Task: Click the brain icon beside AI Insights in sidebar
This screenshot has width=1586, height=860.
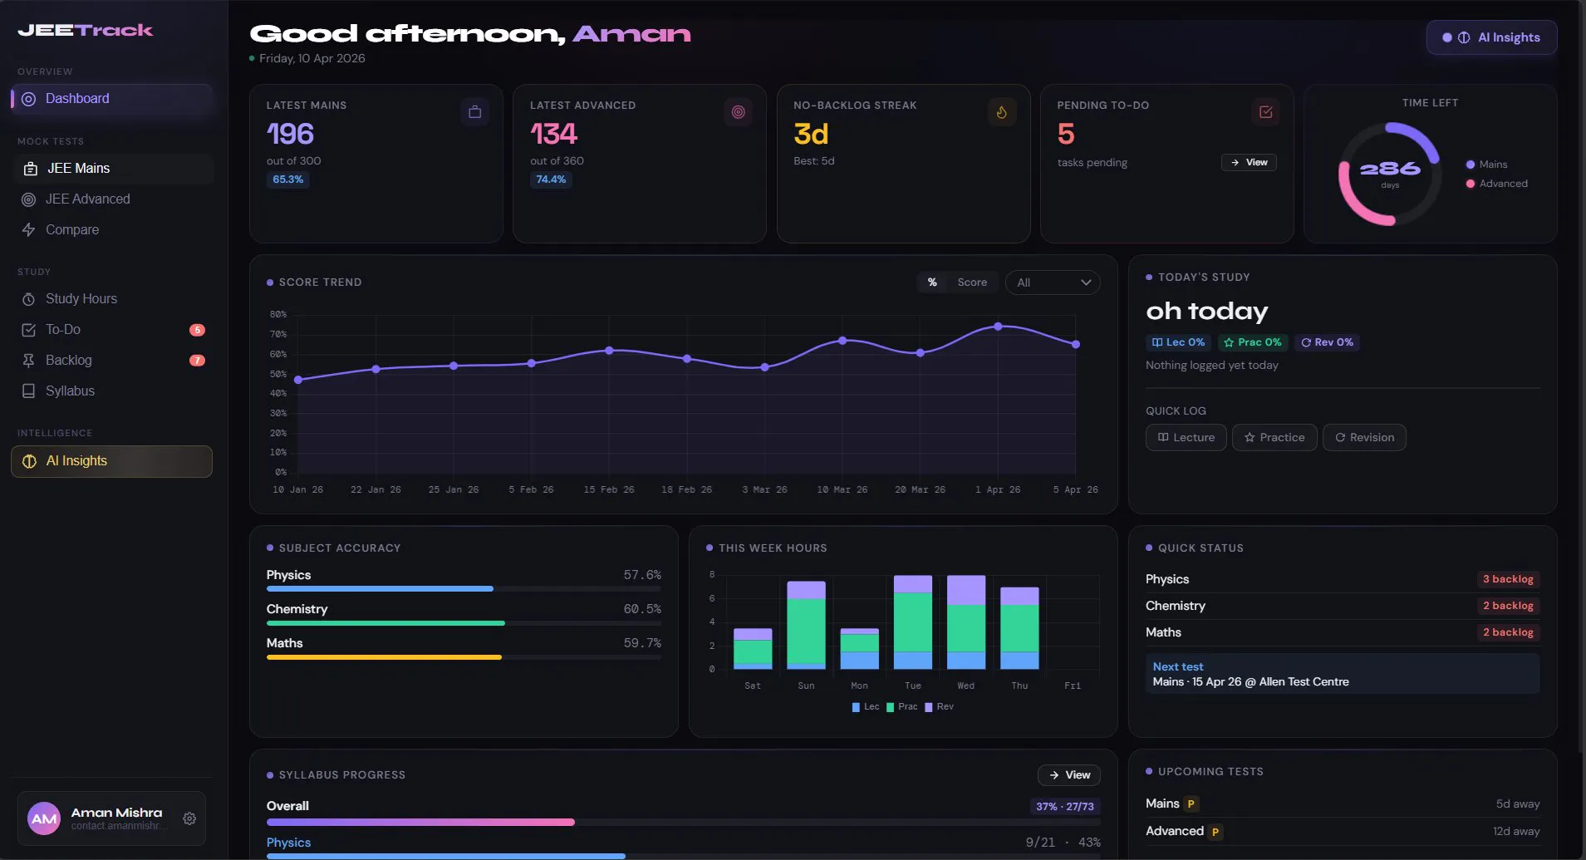Action: 29,461
